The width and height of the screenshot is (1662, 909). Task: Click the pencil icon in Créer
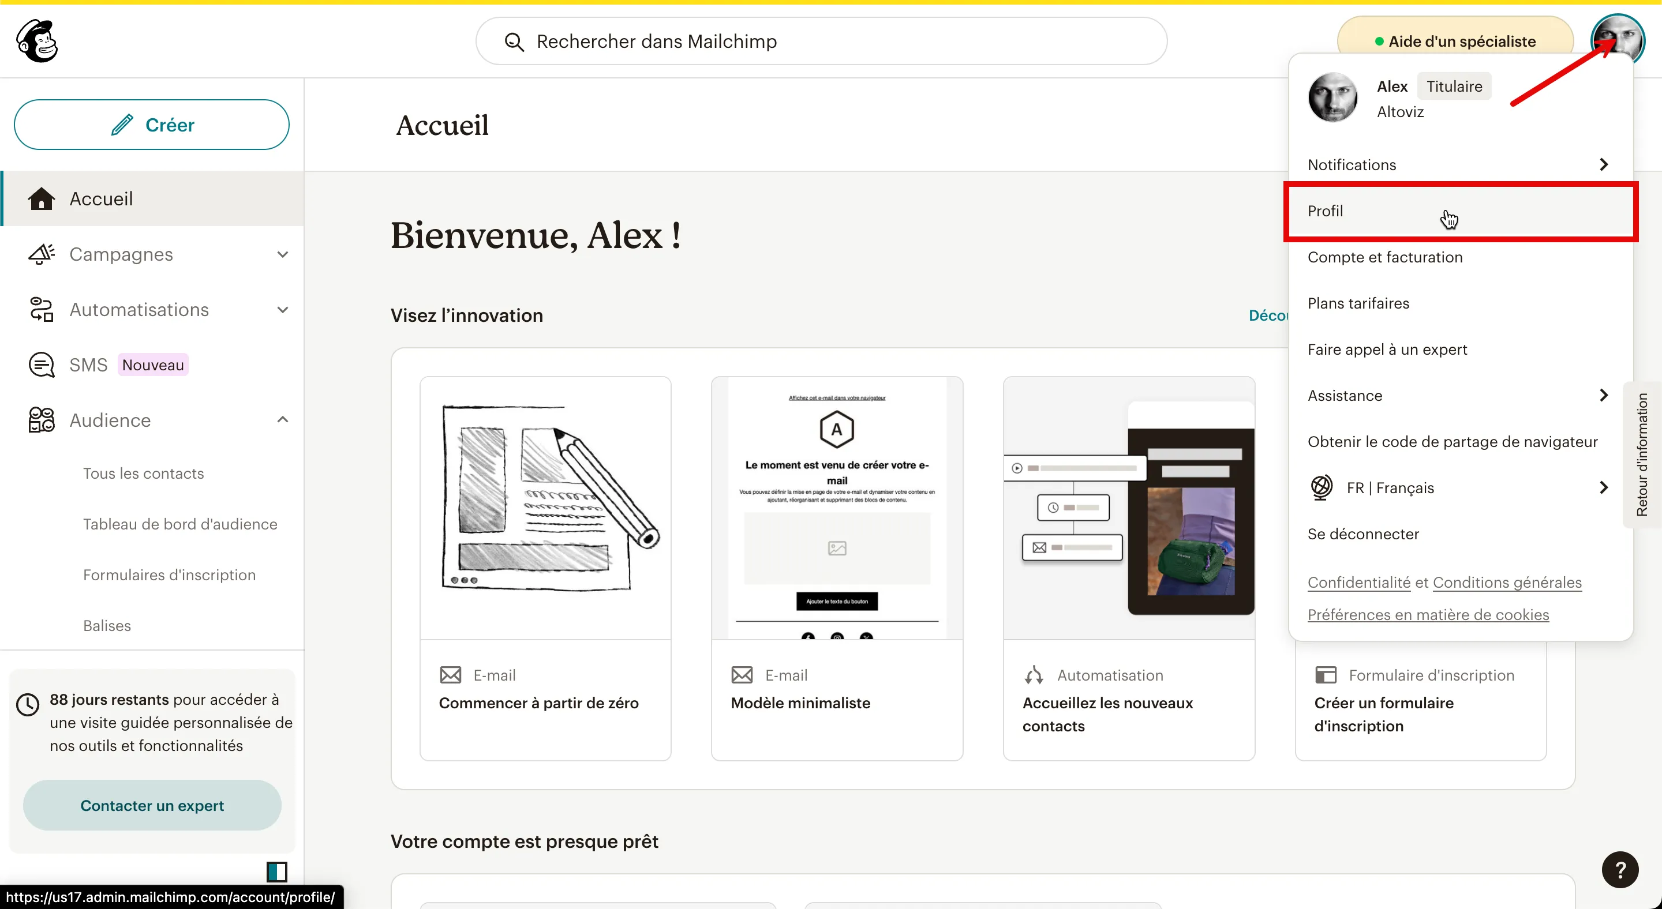coord(122,125)
